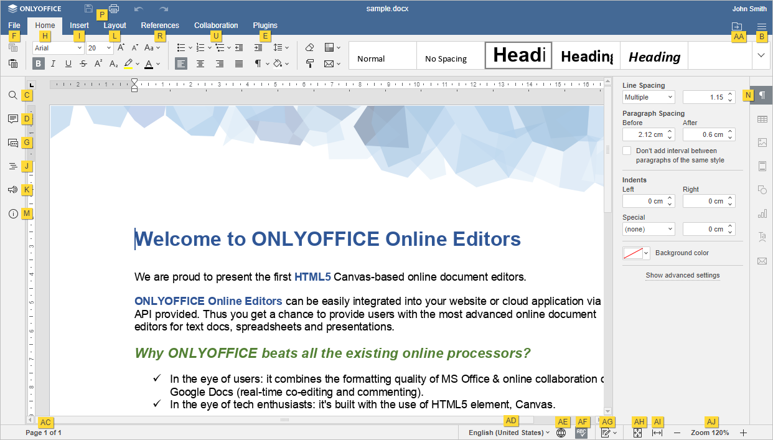Open table settings in the right sidebar
Screen dimensions: 773x440
[762, 119]
